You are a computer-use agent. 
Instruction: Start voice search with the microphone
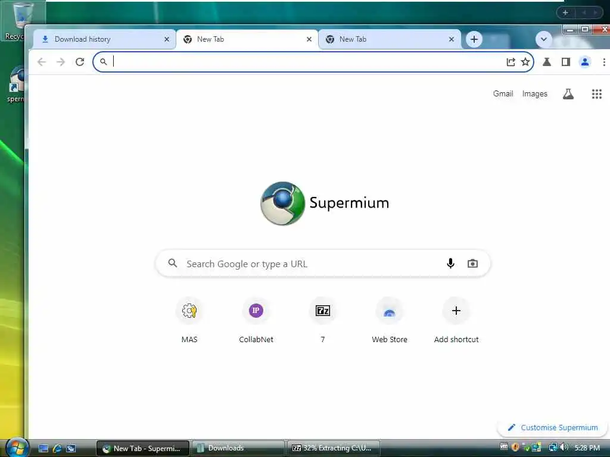(450, 264)
